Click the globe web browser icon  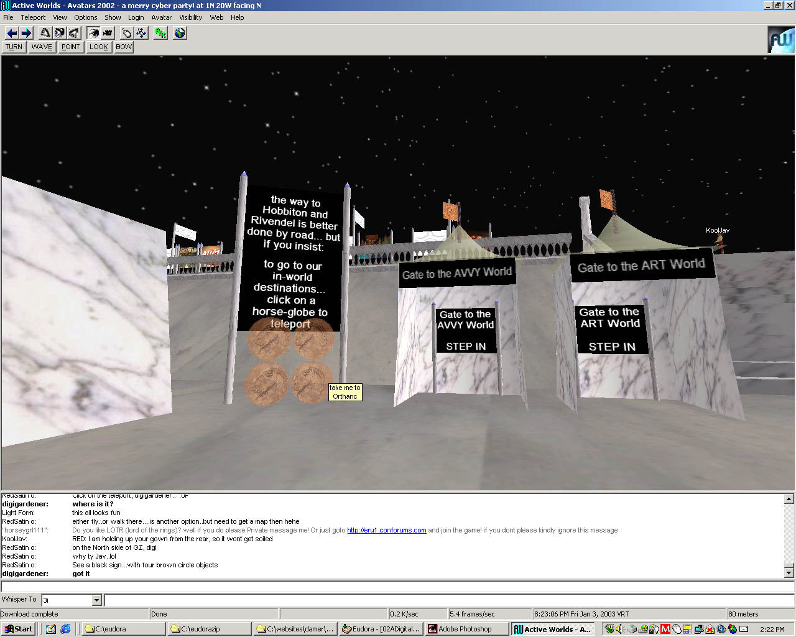point(180,33)
